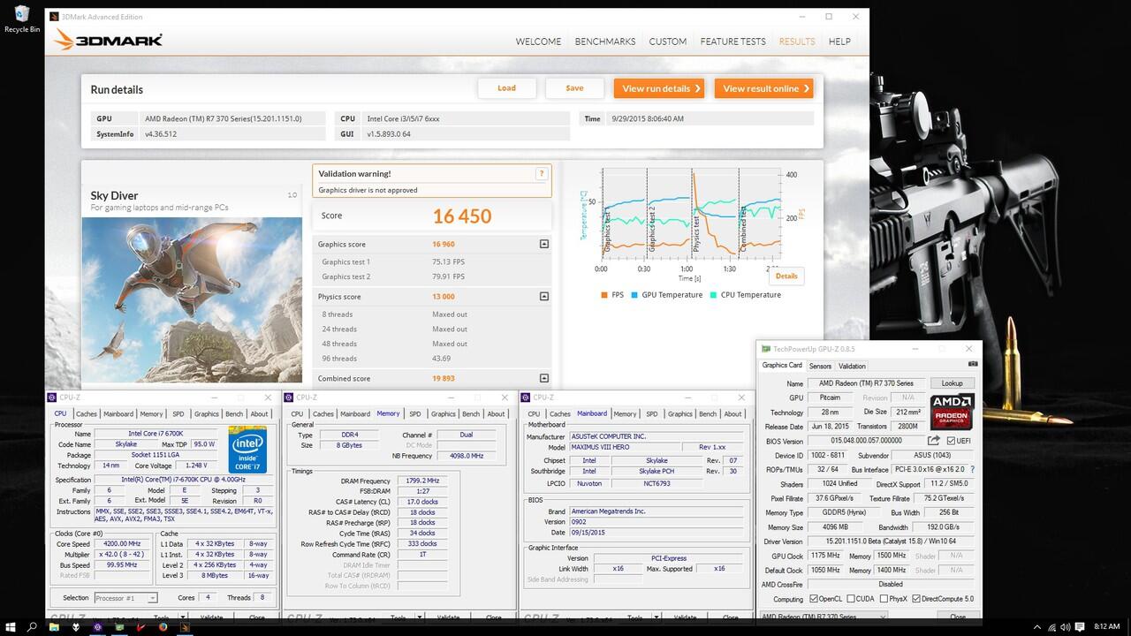Click the DRAM Frequency value 1799.2 MHz

(421, 481)
